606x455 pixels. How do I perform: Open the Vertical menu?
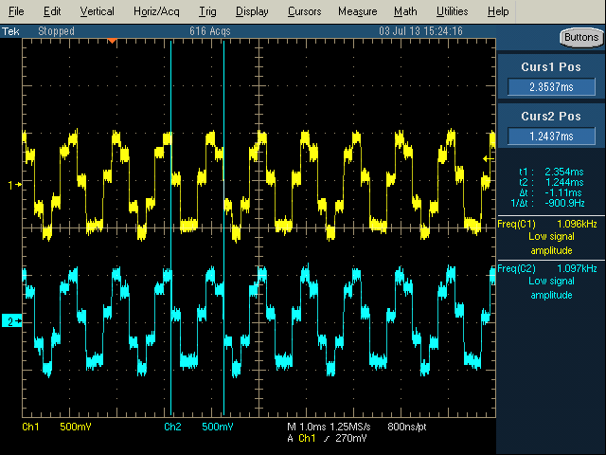click(97, 11)
